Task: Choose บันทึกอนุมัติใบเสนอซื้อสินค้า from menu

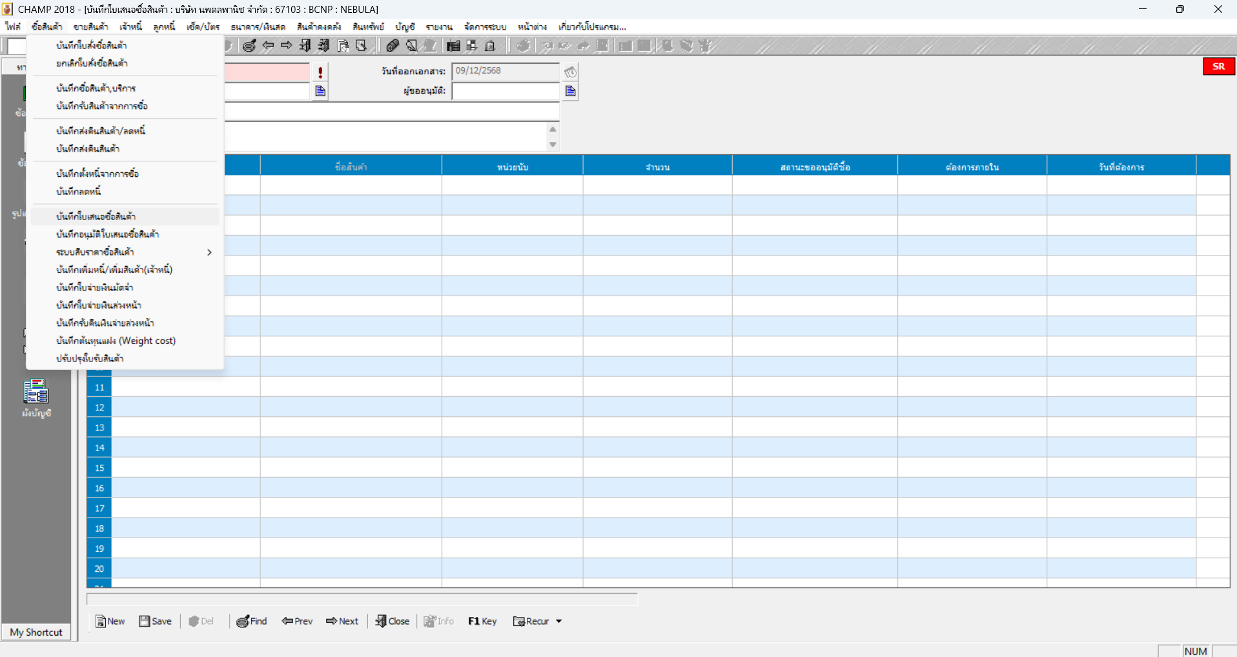Action: pos(107,234)
